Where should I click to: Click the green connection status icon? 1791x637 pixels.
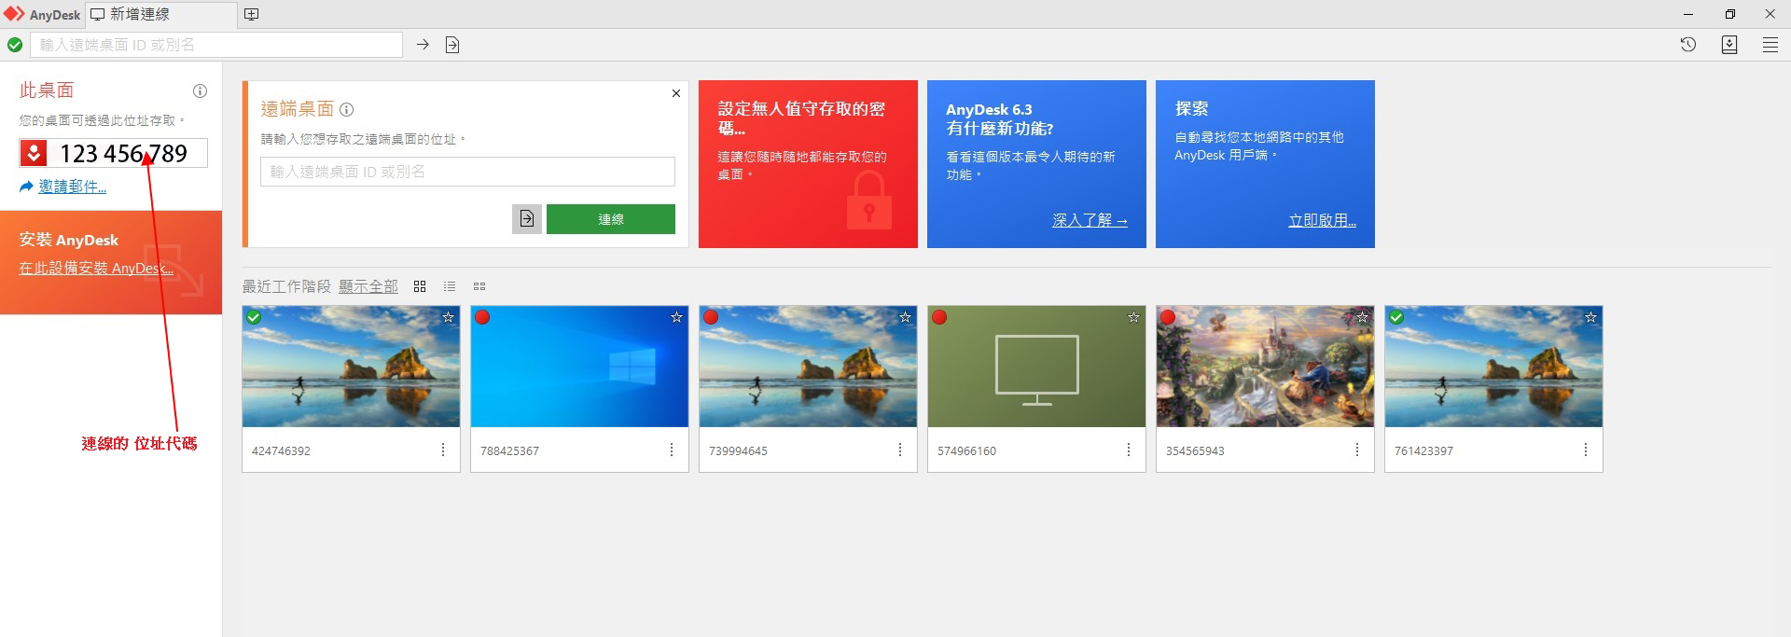pos(15,45)
